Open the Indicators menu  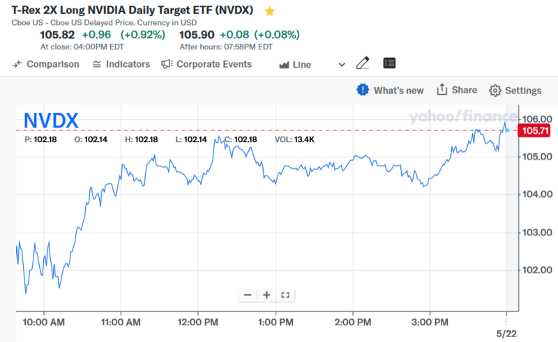pyautogui.click(x=121, y=64)
